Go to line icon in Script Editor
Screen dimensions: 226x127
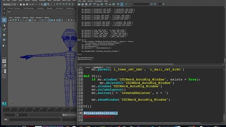(164, 4)
